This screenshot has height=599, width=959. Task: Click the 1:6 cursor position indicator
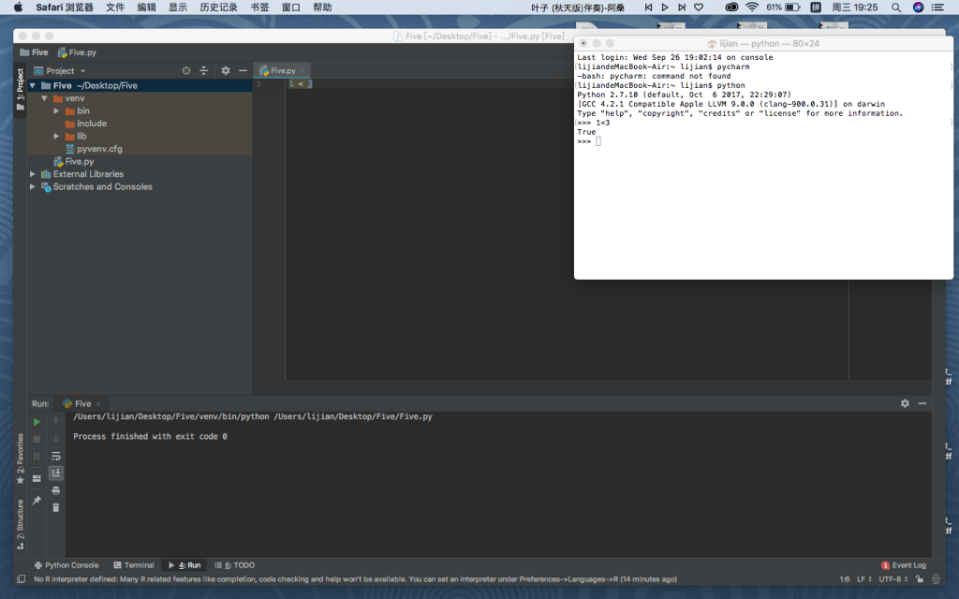coord(845,579)
